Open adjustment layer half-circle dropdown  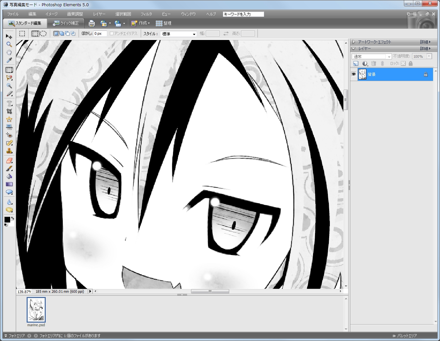coord(365,63)
